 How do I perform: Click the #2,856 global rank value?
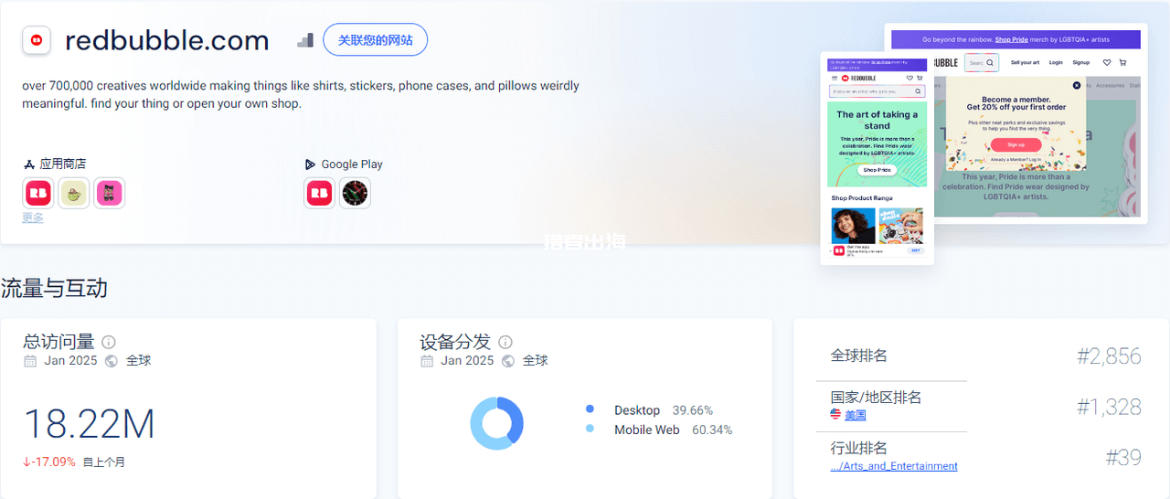pos(1109,356)
